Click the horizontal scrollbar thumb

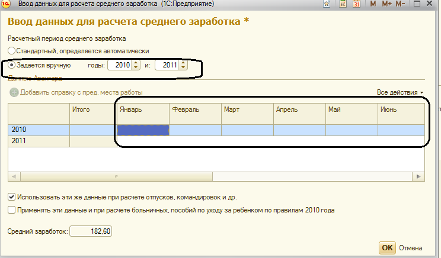(116, 176)
